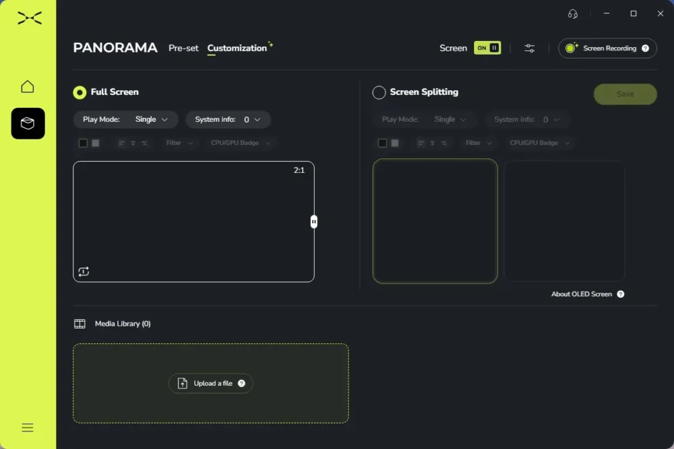Click the Media Library film icon

pyautogui.click(x=80, y=324)
